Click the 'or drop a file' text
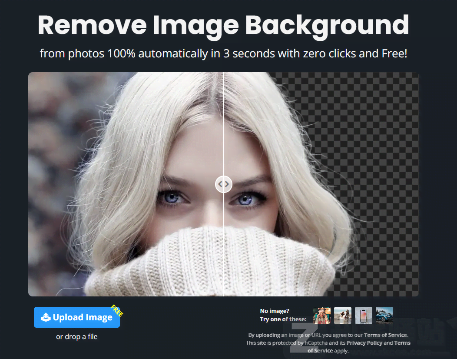This screenshot has height=359, width=457. click(77, 337)
